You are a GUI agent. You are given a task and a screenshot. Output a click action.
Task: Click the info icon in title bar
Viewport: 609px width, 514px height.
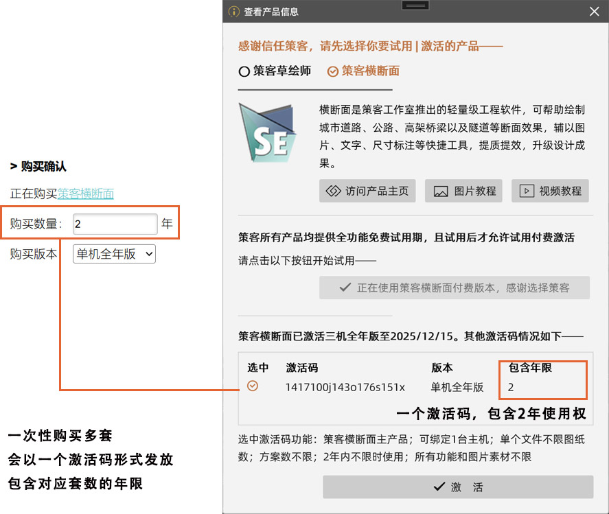click(x=234, y=12)
